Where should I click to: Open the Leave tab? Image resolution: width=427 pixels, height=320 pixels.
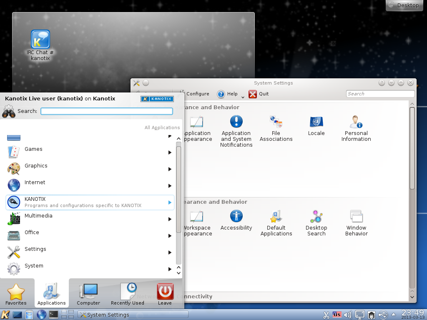click(x=165, y=294)
